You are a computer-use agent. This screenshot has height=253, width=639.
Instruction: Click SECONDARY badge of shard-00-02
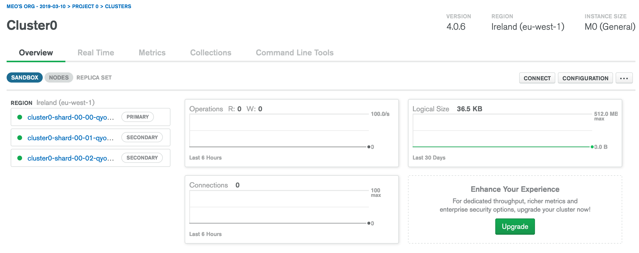click(x=142, y=158)
